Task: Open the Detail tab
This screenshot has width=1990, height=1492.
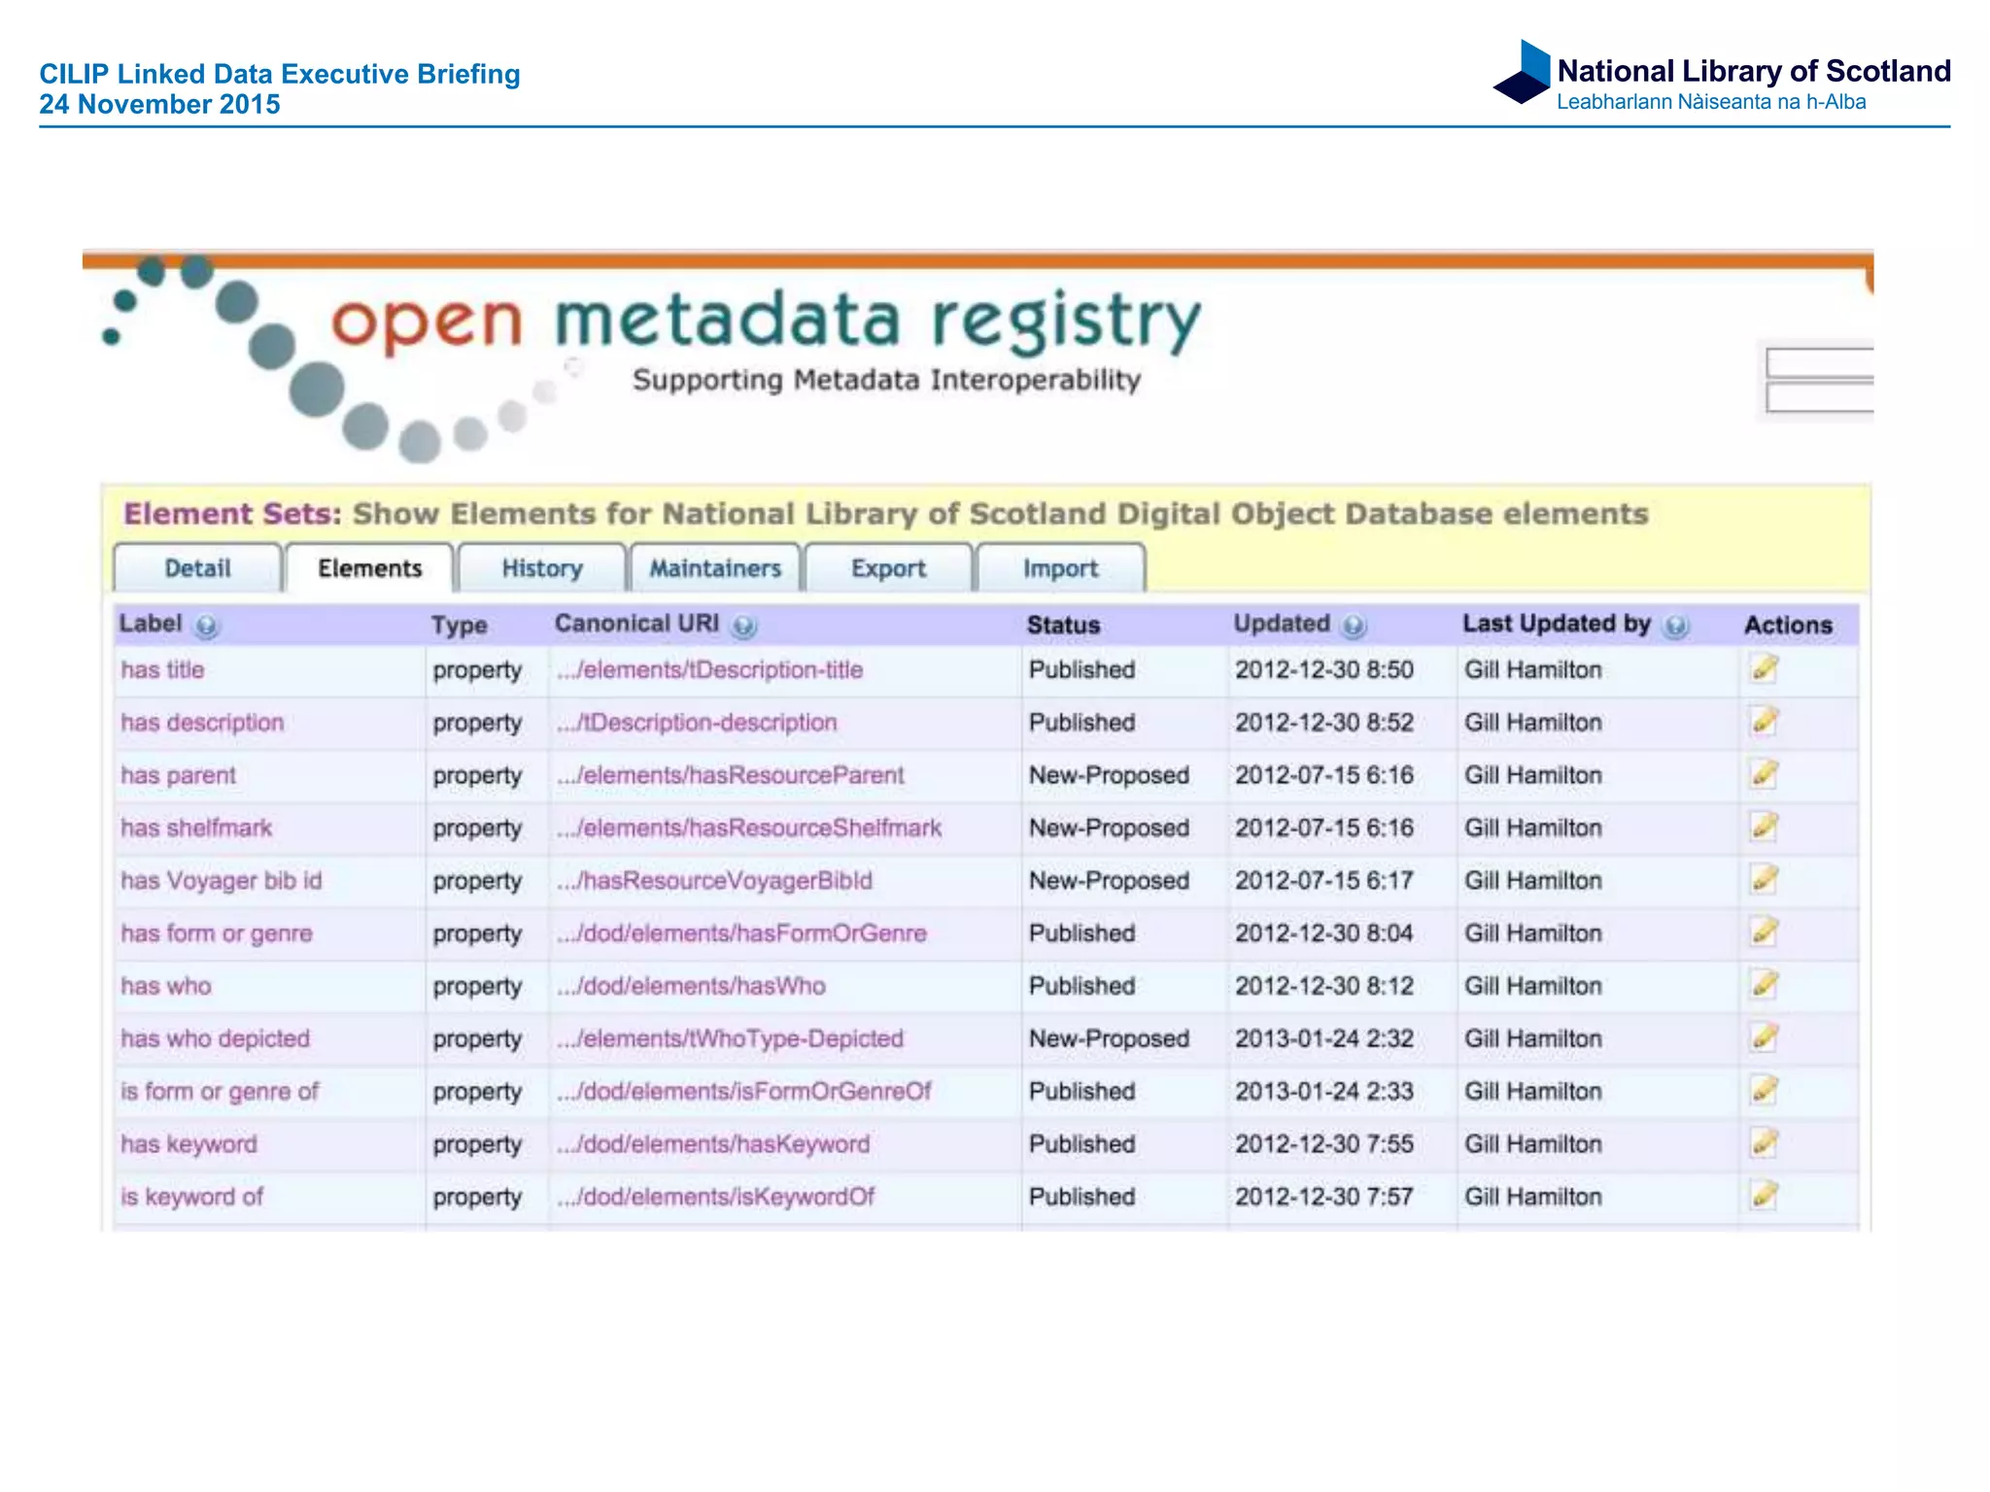Action: click(x=197, y=568)
